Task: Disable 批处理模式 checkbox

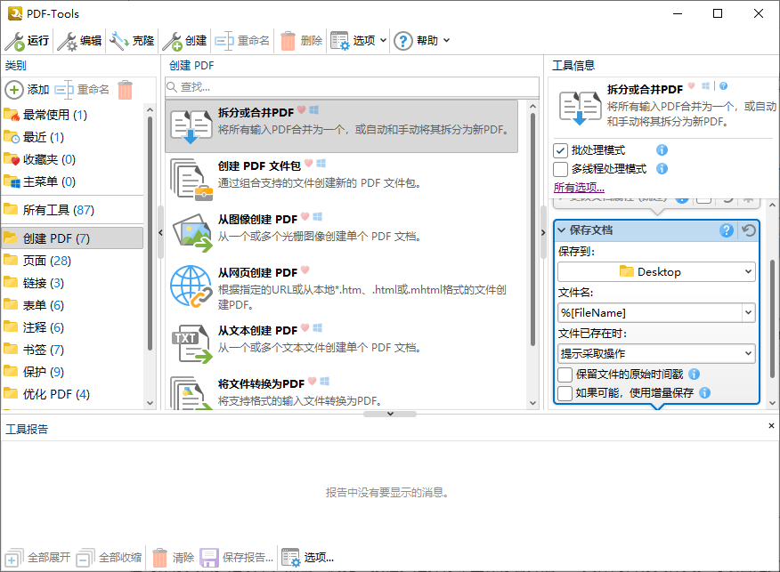Action: coord(562,149)
